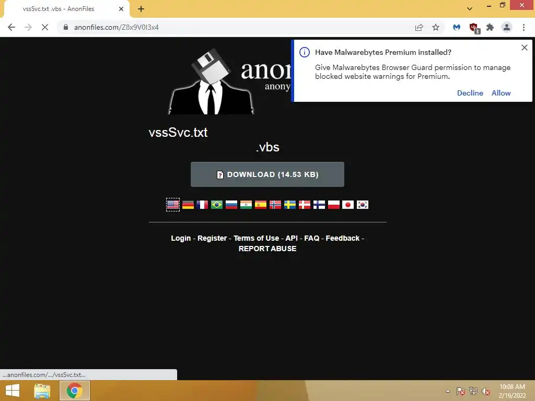The height and width of the screenshot is (401, 535).
Task: Open the Register link
Action: coord(212,238)
